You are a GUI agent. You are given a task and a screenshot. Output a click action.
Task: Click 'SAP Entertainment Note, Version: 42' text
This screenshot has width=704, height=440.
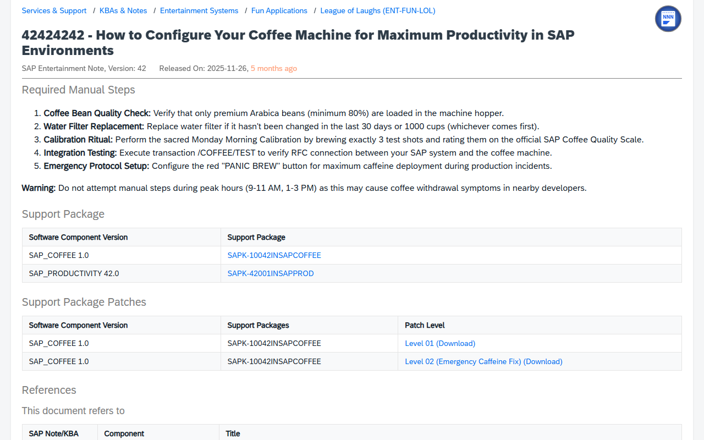[84, 68]
